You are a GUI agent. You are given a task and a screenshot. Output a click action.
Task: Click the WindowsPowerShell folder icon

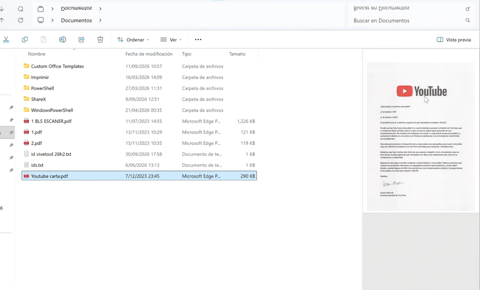26,110
